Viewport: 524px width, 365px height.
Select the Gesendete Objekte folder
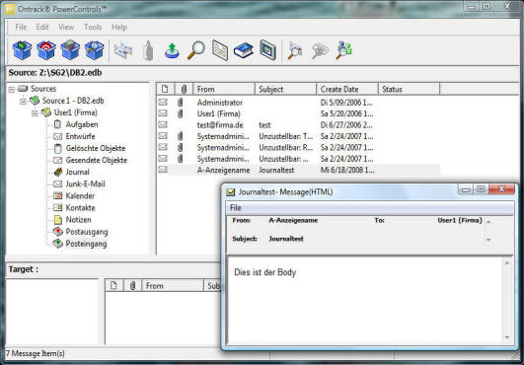(97, 160)
